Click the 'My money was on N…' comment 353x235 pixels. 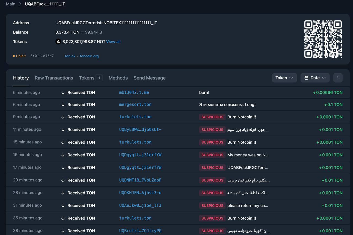[248, 155]
